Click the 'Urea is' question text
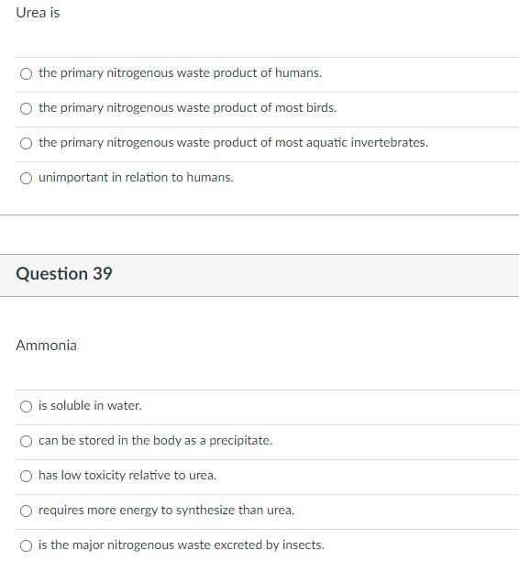The height and width of the screenshot is (561, 519). [x=38, y=13]
